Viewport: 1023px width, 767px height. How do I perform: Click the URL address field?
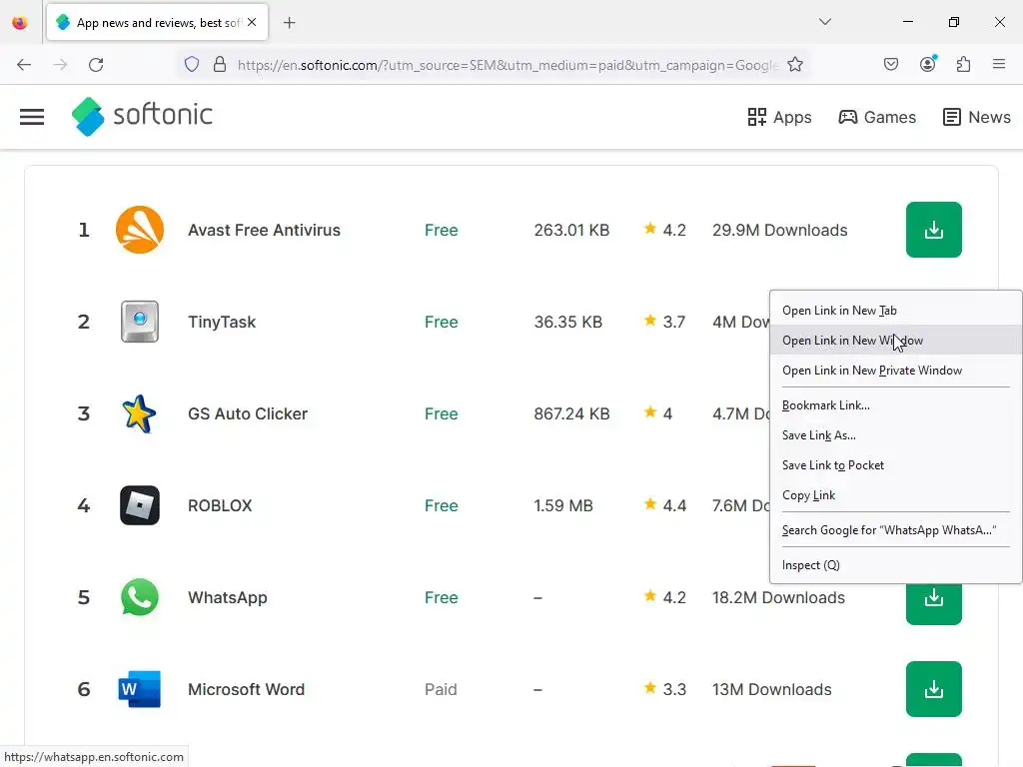(x=508, y=65)
